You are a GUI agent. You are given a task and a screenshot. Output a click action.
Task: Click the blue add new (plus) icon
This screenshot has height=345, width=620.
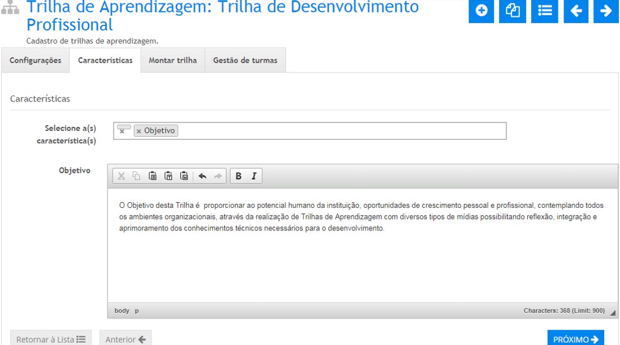point(482,11)
